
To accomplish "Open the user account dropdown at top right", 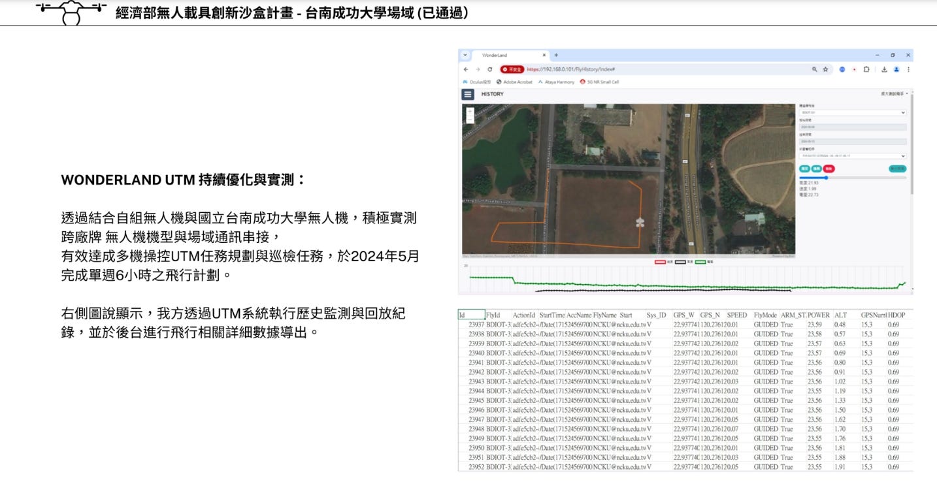I will coord(895,94).
